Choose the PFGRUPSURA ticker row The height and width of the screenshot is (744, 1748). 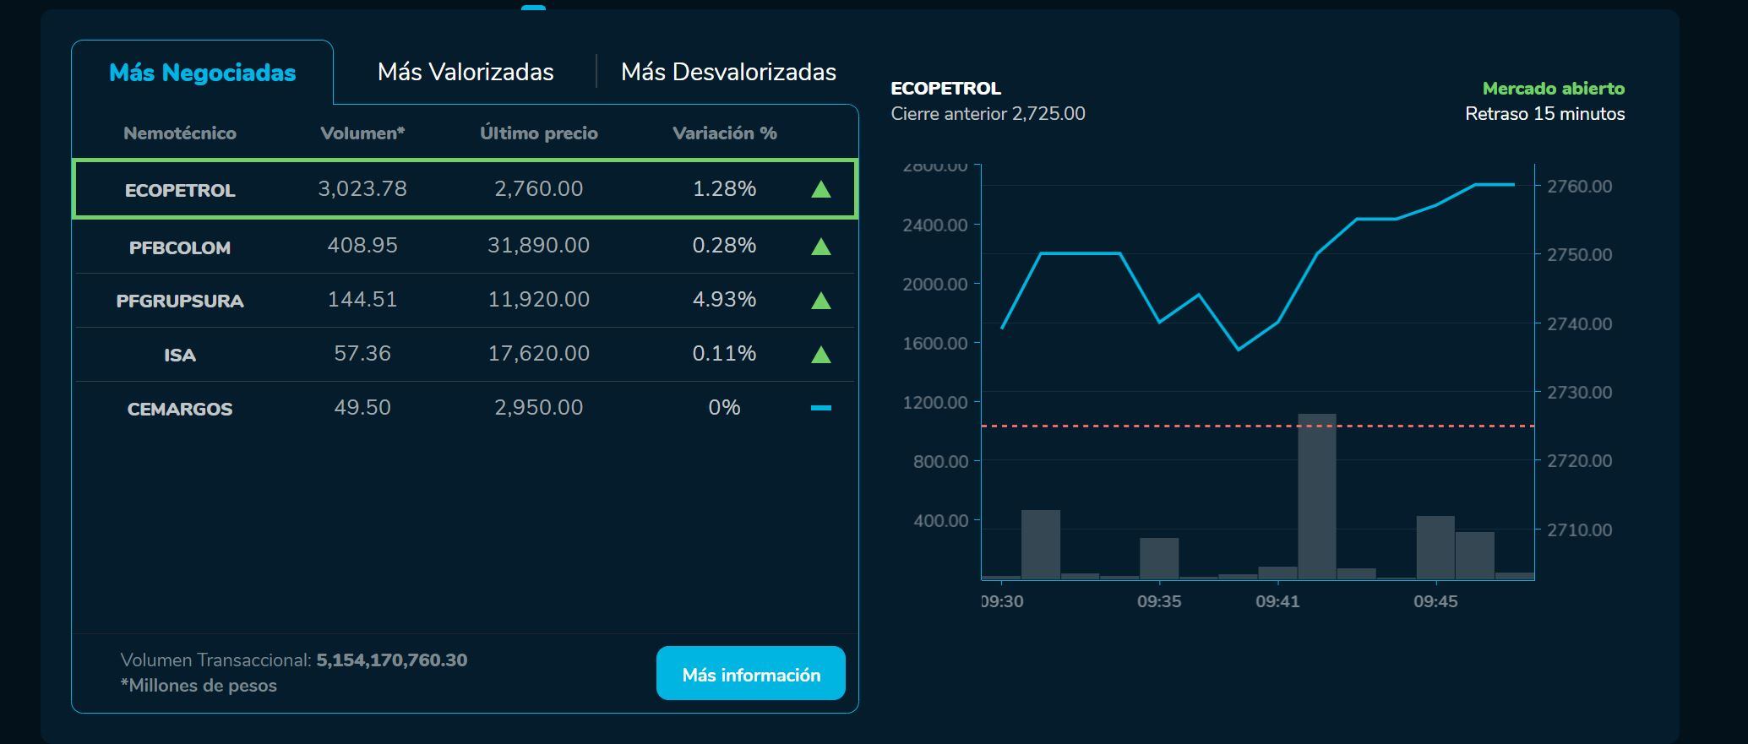tap(180, 301)
